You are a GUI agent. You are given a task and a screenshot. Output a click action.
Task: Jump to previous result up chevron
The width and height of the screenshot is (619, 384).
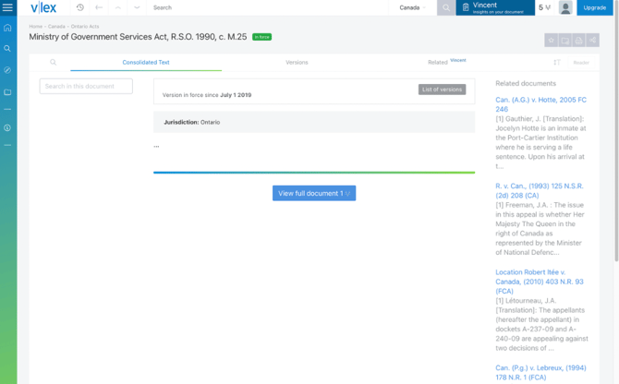(x=118, y=7)
